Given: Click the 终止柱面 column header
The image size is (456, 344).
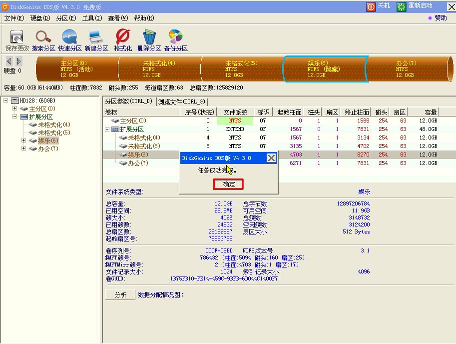Looking at the screenshot, I should coord(356,112).
